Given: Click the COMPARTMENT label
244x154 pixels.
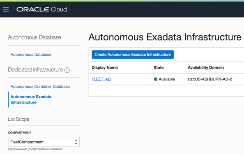Looking at the screenshot, I should click(x=20, y=133).
